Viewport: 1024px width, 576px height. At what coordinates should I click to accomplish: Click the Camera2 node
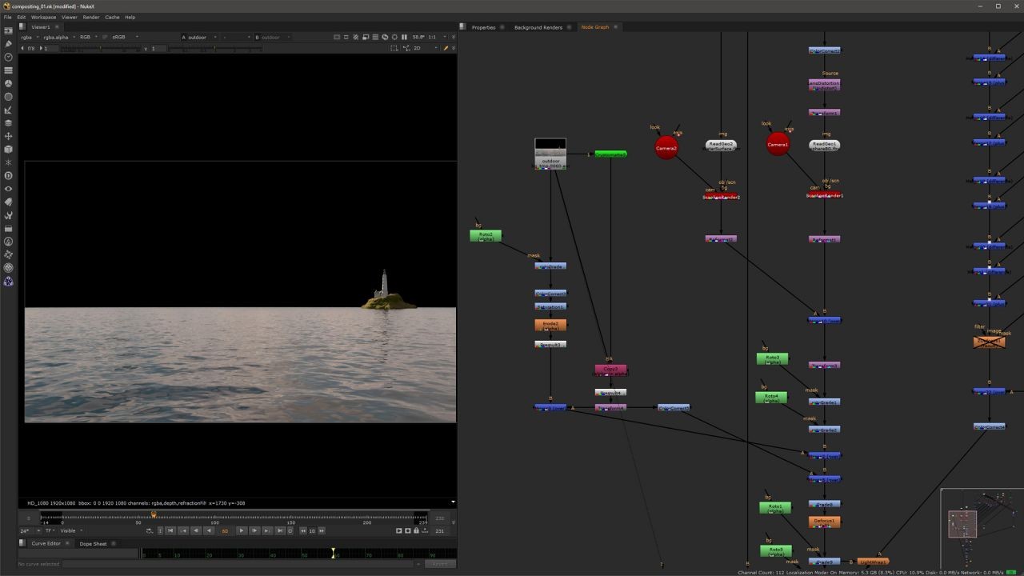pyautogui.click(x=666, y=148)
